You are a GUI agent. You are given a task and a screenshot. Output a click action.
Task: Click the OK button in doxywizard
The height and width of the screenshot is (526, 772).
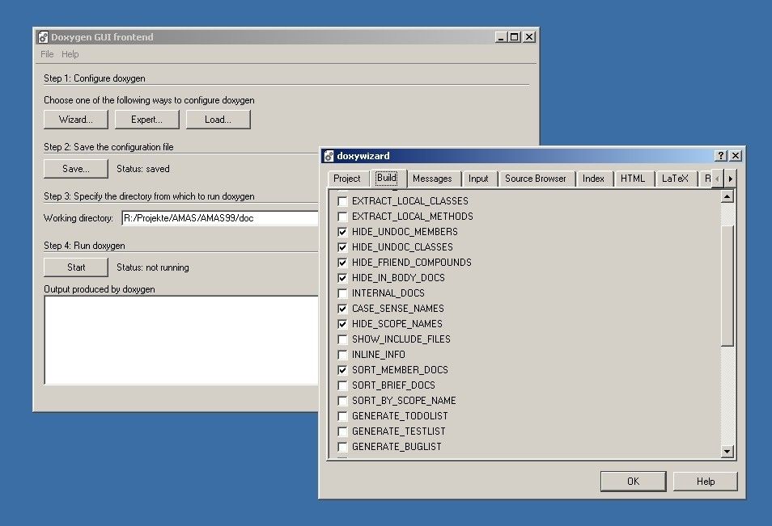click(x=633, y=482)
